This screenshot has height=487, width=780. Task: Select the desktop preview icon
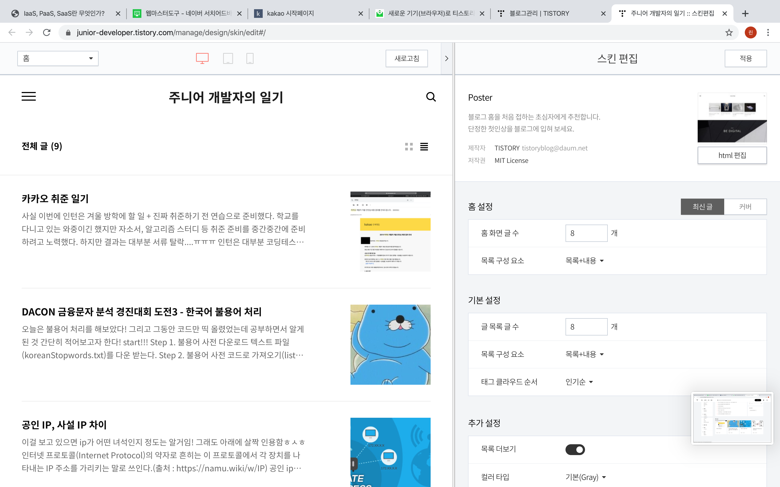point(202,58)
